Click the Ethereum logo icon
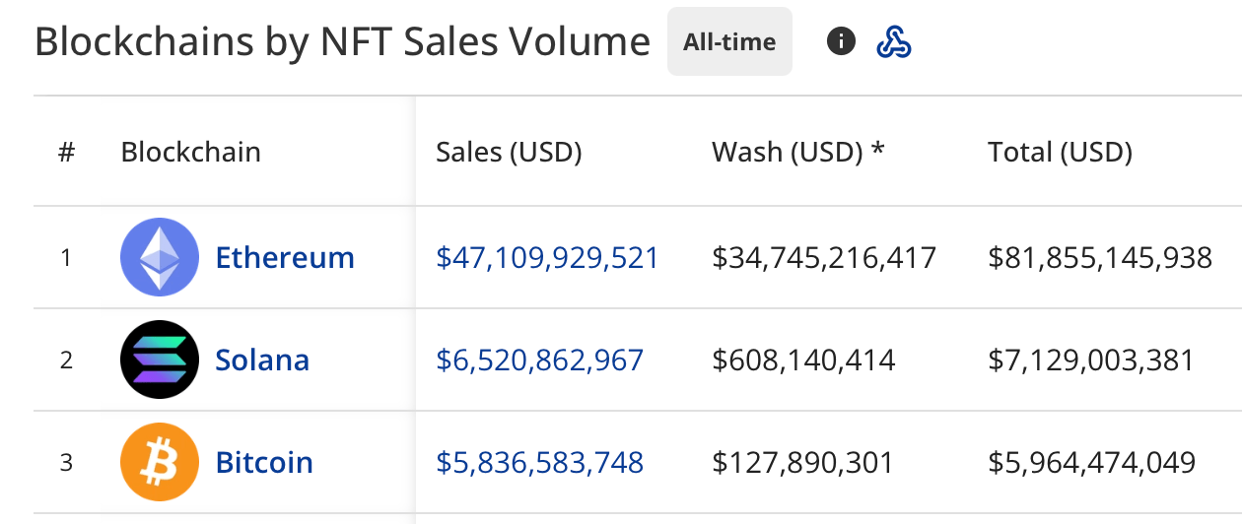 pos(159,257)
